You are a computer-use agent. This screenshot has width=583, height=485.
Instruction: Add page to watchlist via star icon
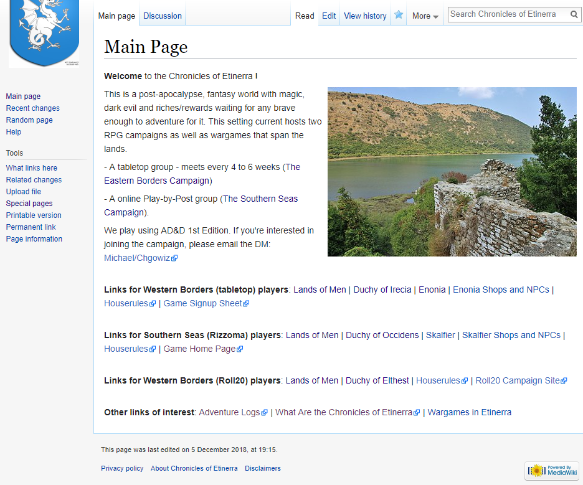coord(399,15)
